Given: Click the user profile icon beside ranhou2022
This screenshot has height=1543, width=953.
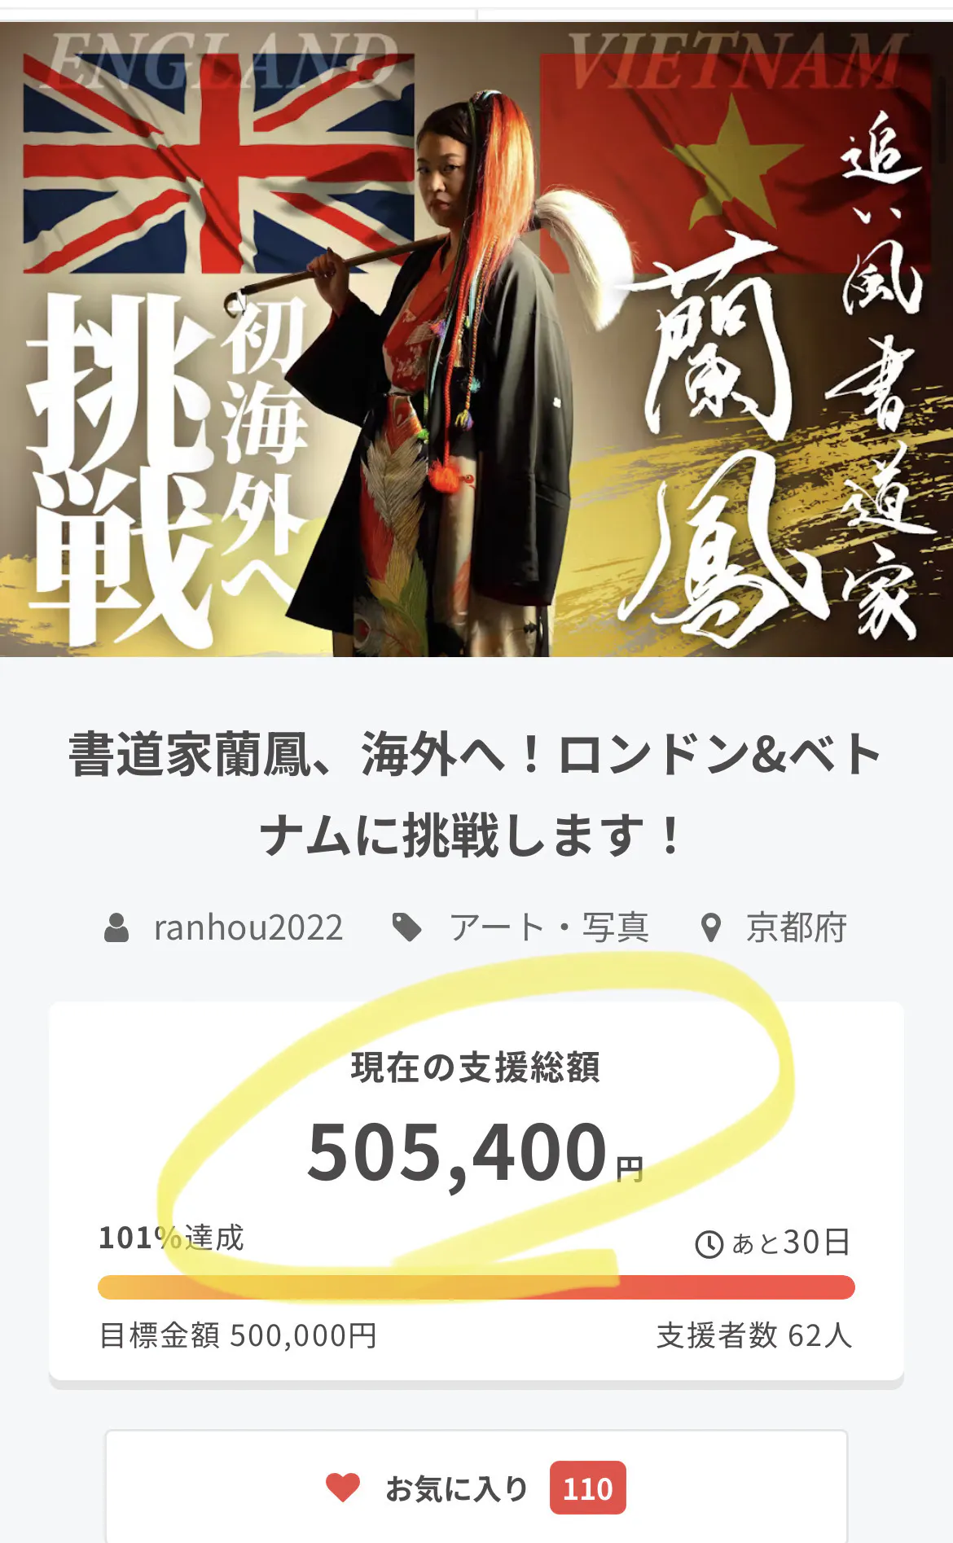Looking at the screenshot, I should pyautogui.click(x=116, y=928).
